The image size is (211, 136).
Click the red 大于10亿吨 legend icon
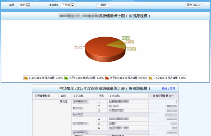(x=107, y=78)
